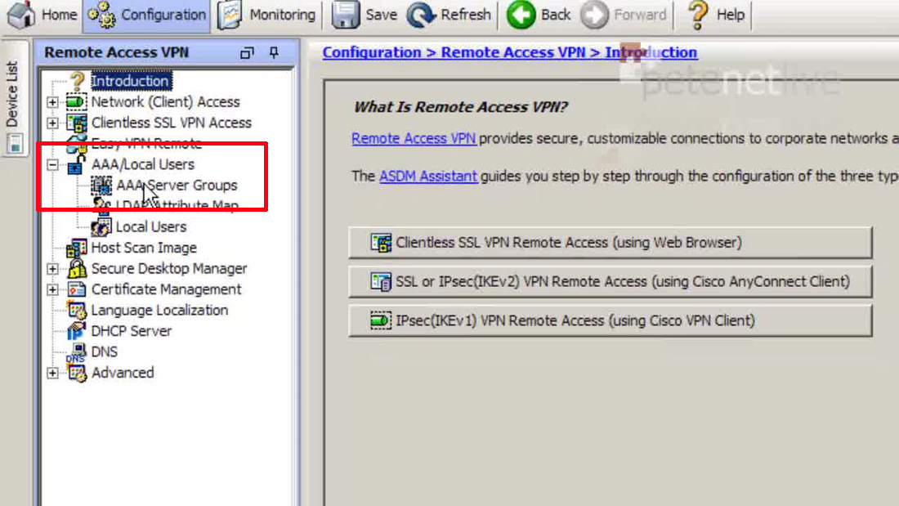Expand the Clientless SSL VPN Access node
Screen dimensions: 899x506
coord(53,123)
